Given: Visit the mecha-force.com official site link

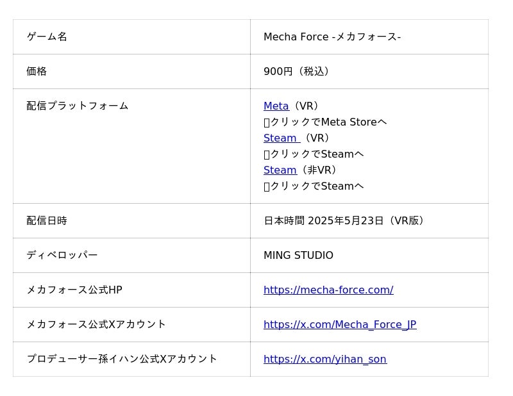Looking at the screenshot, I should 328,290.
